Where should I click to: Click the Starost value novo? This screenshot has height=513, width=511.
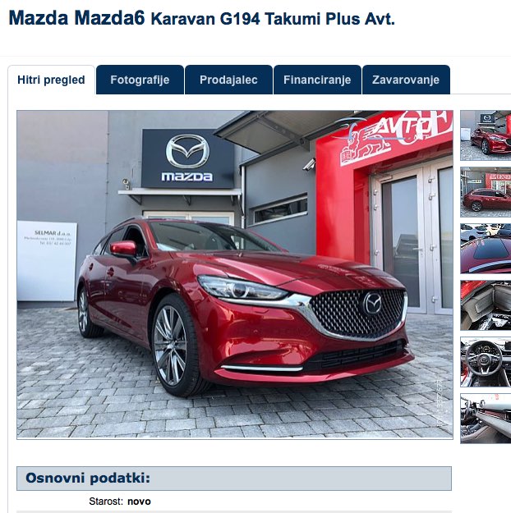click(139, 502)
